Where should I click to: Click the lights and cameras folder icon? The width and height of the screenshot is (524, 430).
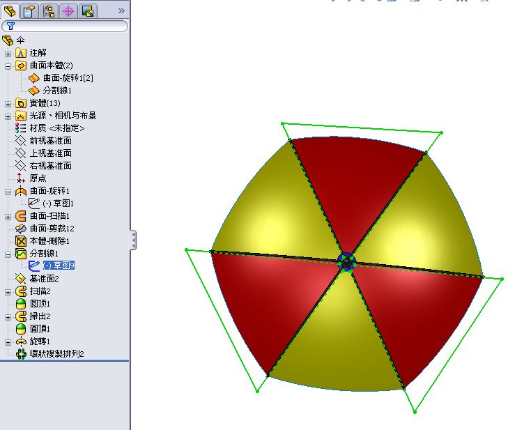point(21,116)
